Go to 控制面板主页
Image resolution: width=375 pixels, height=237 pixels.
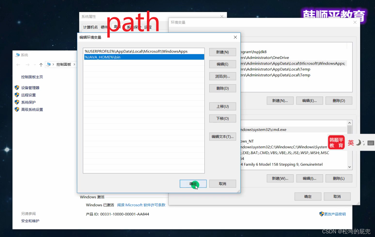[x=32, y=77]
